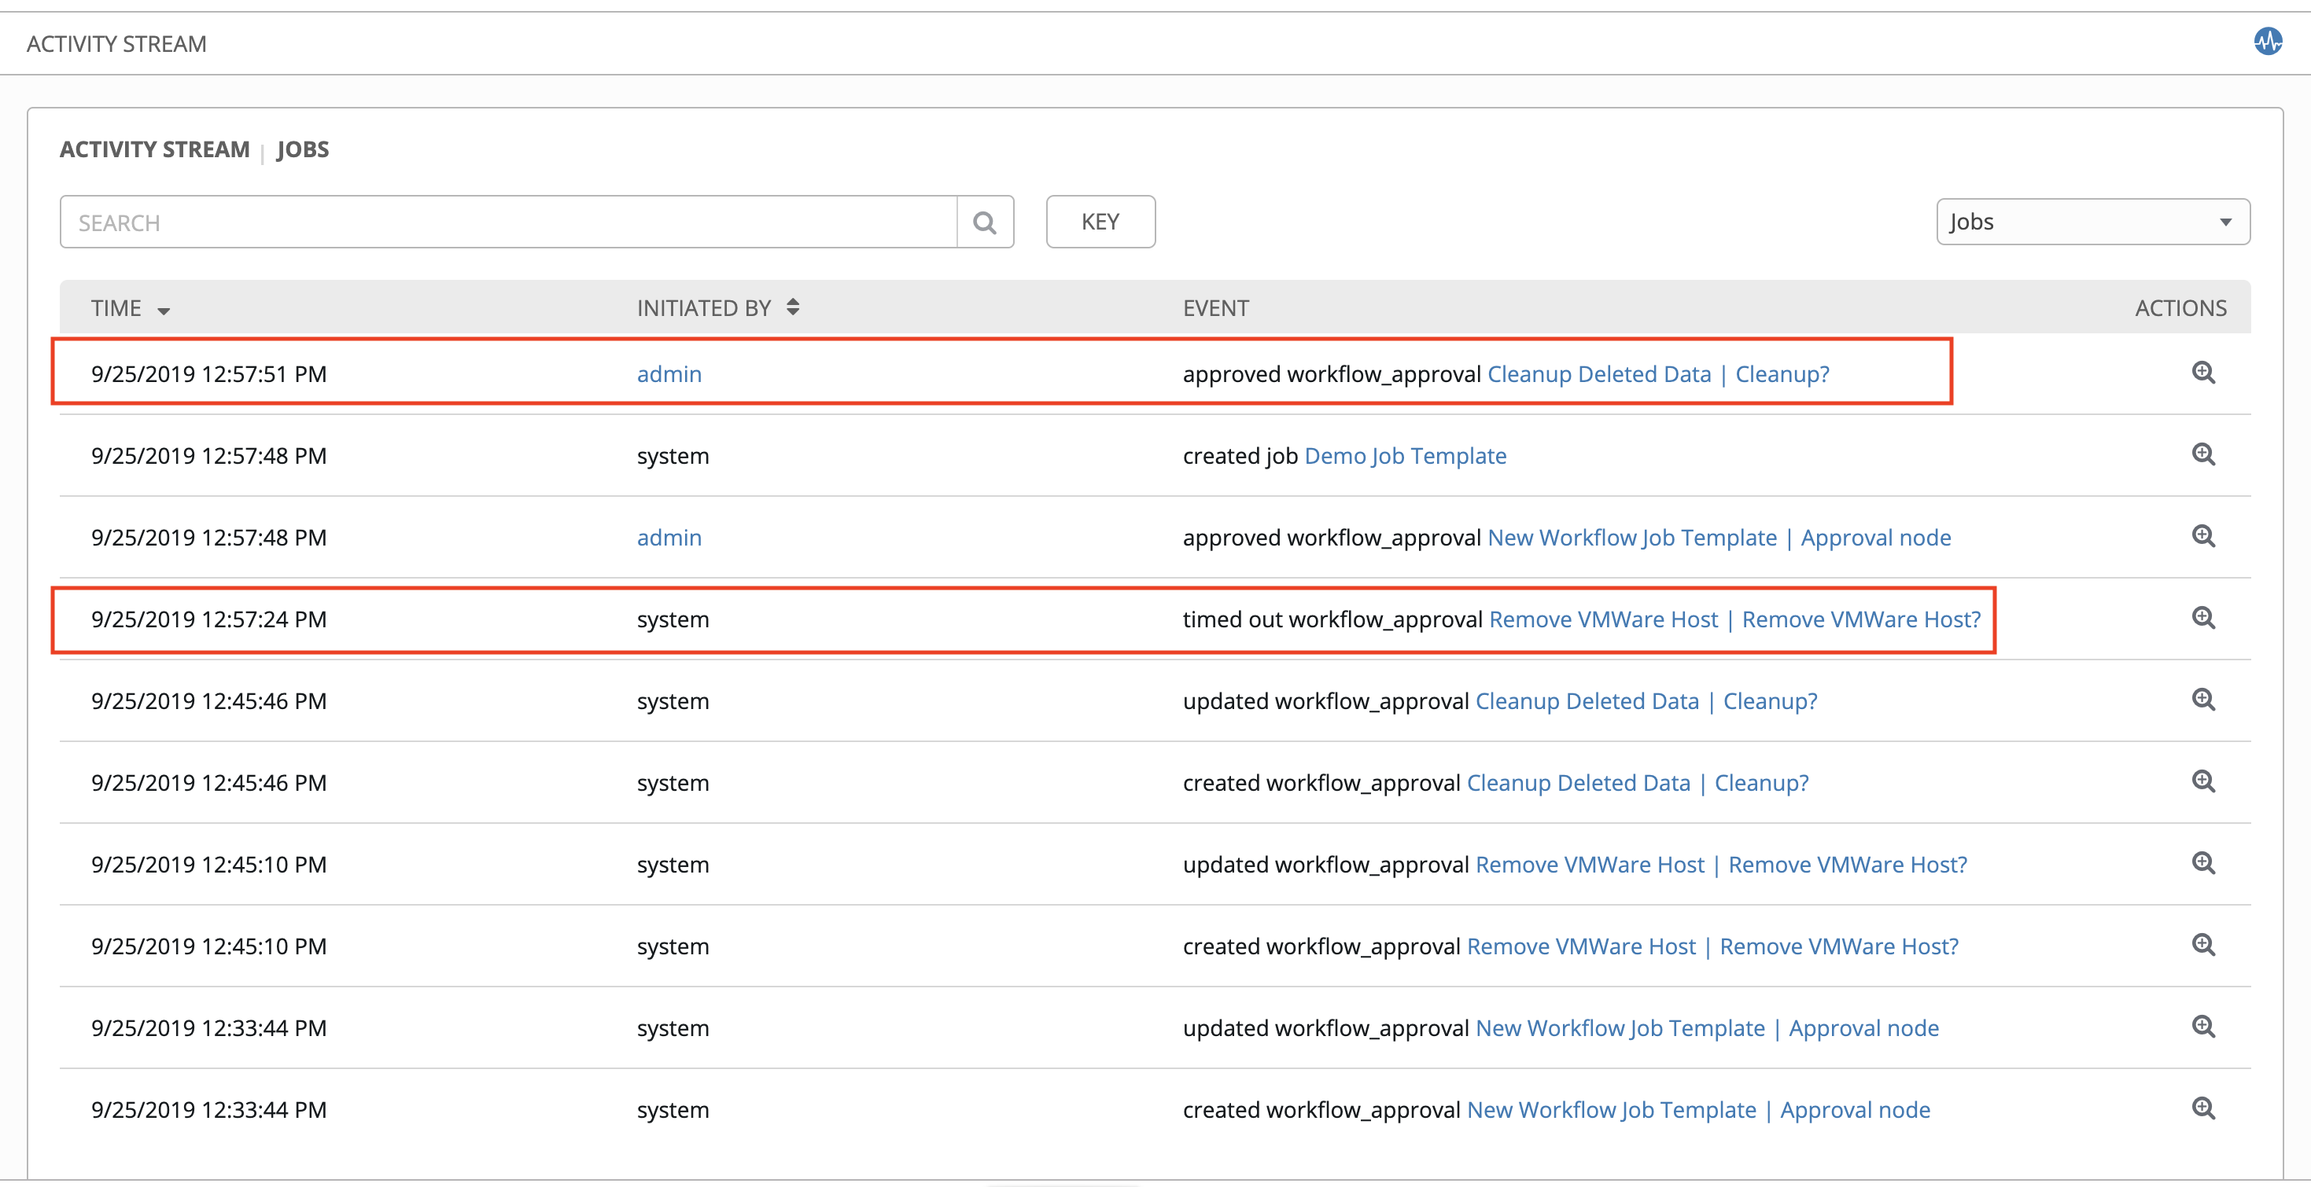Open Cleanup? link in updated row
The width and height of the screenshot is (2311, 1187).
click(x=1770, y=701)
